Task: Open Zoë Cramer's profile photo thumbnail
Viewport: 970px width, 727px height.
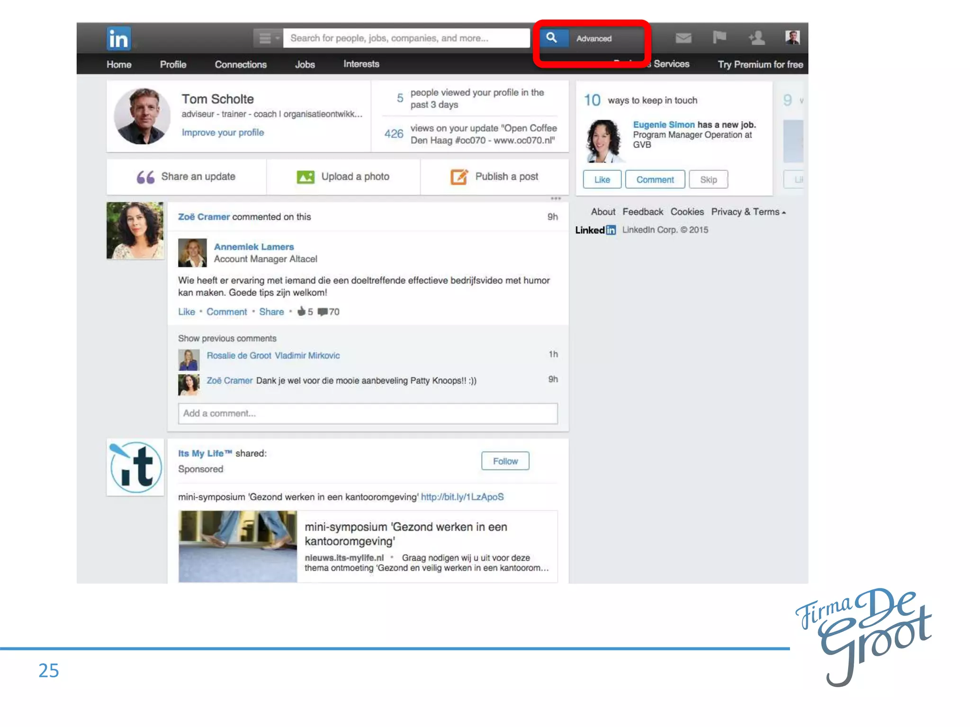Action: (x=135, y=231)
